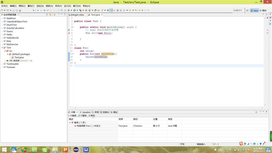Switch to the 控制台 console tab
The height and width of the screenshot is (153, 272).
[105, 112]
